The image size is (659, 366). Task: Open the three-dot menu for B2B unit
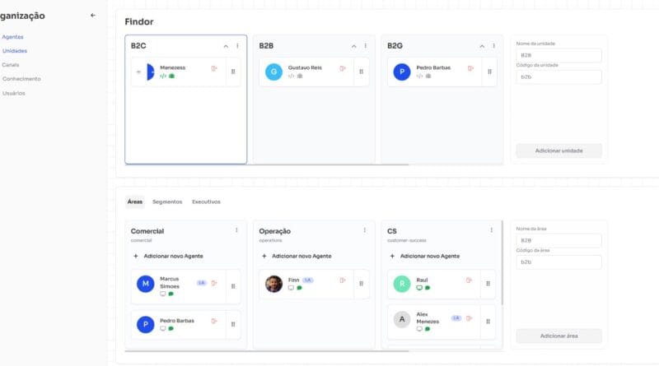point(366,46)
